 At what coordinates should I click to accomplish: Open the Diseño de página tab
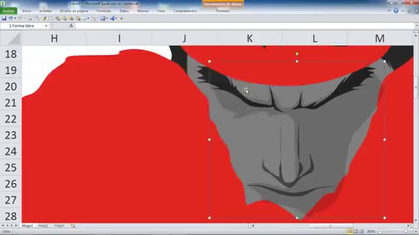[74, 11]
